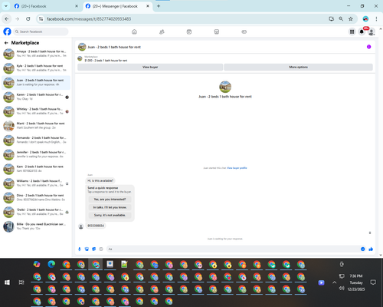The width and height of the screenshot is (383, 307).
Task: Click the phone number message from Juan
Action: click(96, 226)
